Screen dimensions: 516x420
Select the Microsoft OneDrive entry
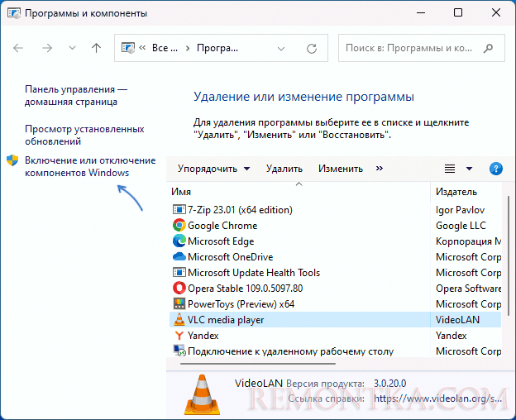231,257
